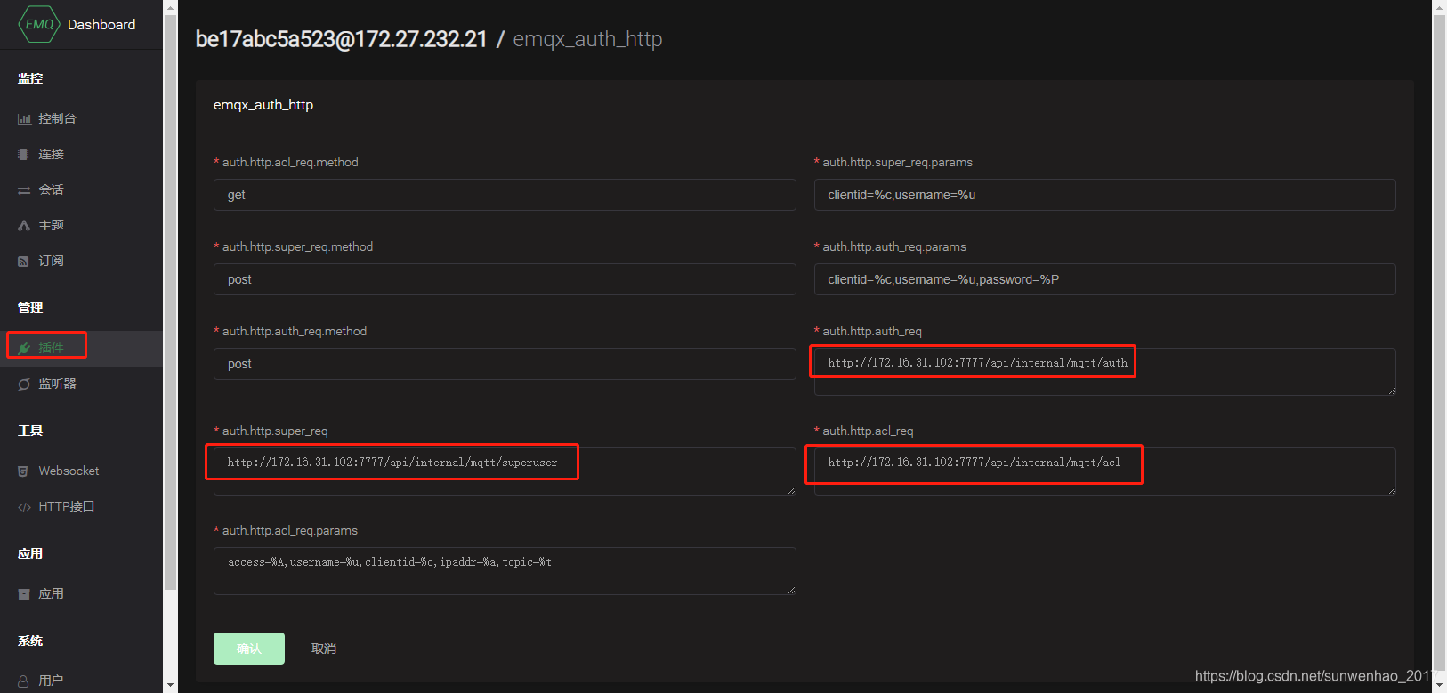Click the auth.http.acl_req.params textarea
The height and width of the screenshot is (693, 1447).
click(505, 571)
